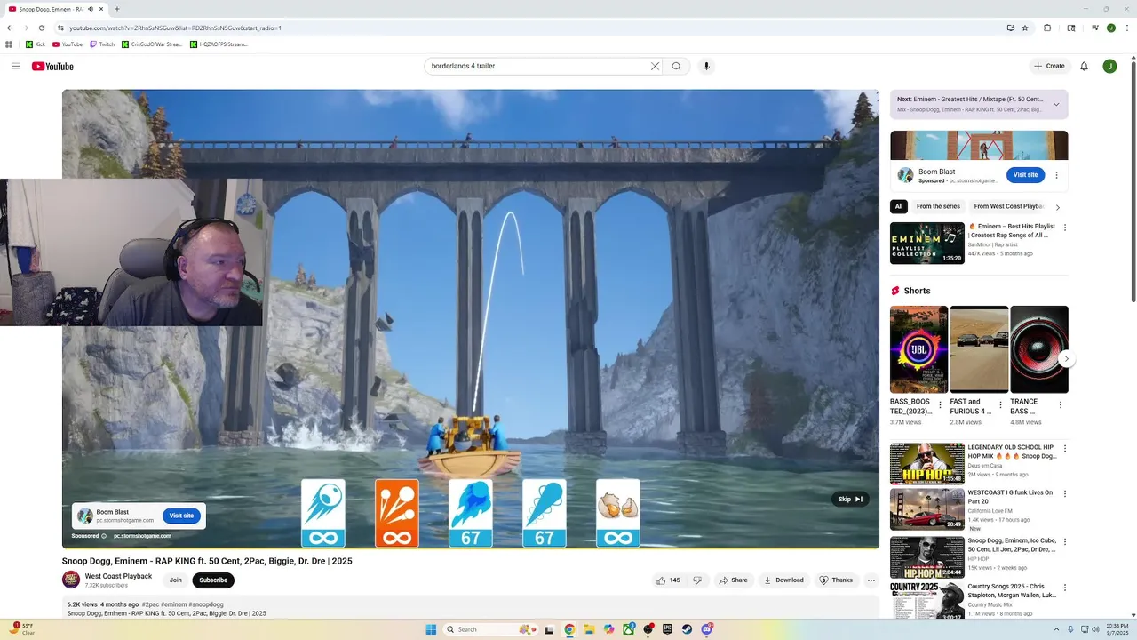Subscribe to West Coast Playback
Viewport: 1137px width, 640px height.
pyautogui.click(x=213, y=580)
